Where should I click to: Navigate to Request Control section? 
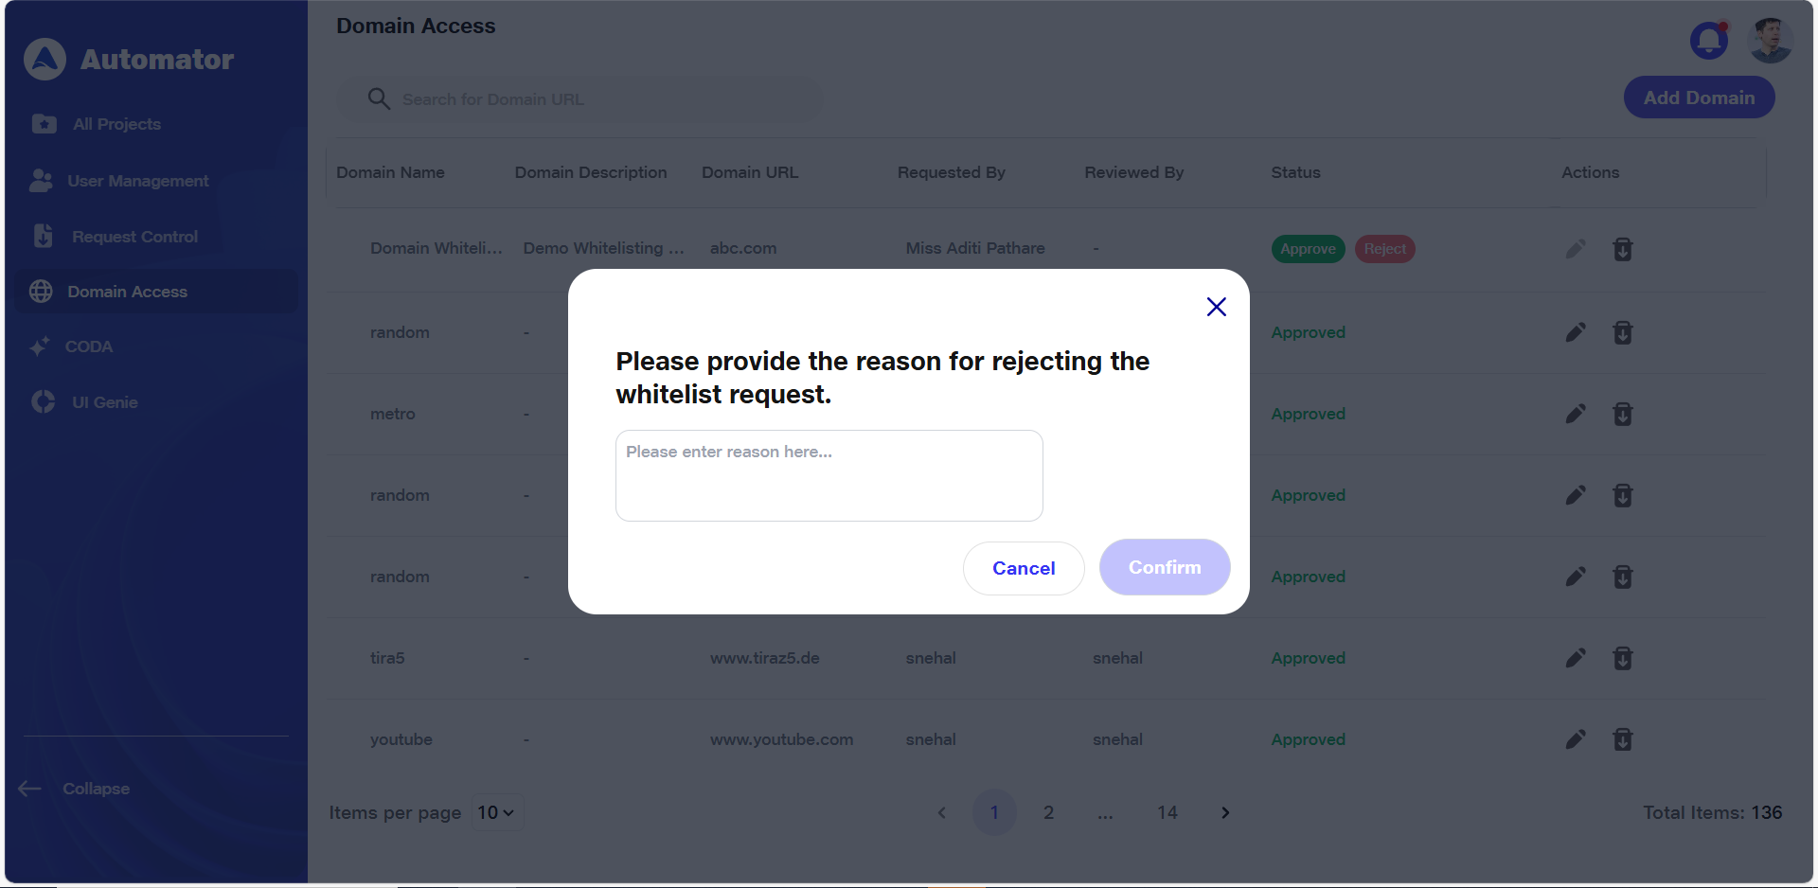pos(134,237)
